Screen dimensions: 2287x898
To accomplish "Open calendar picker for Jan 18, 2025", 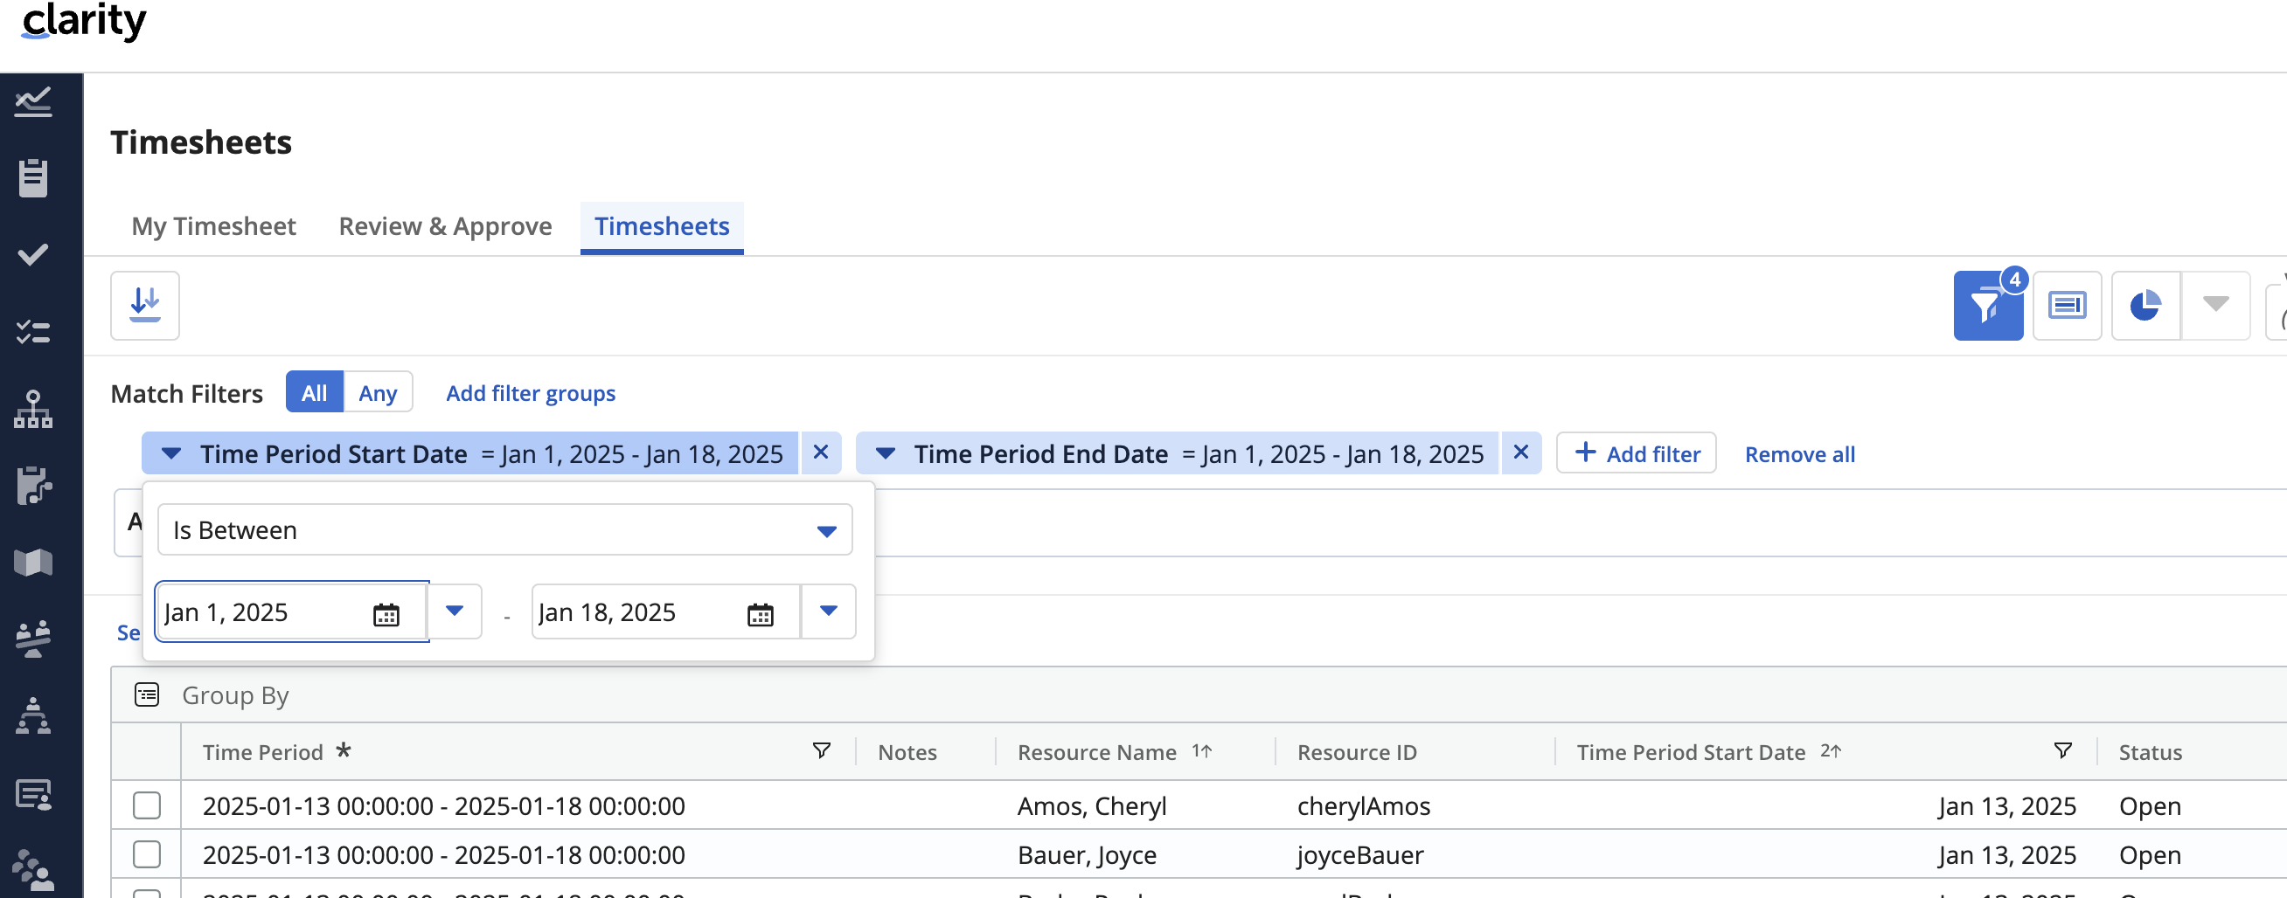I will pyautogui.click(x=760, y=613).
